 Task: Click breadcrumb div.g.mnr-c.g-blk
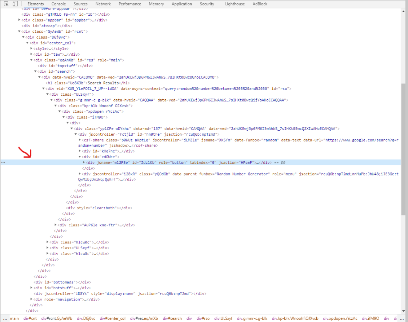(x=252, y=318)
